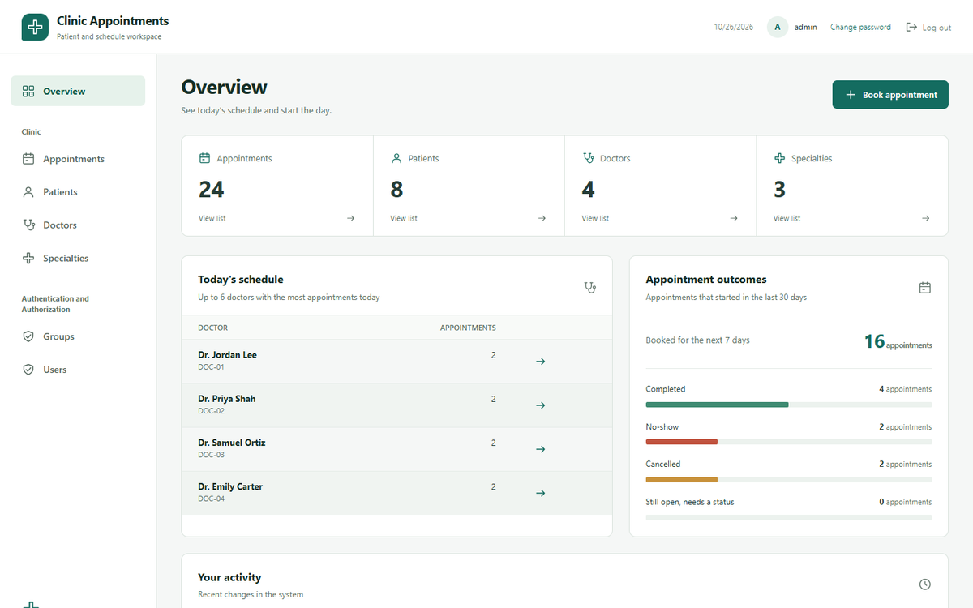Viewport: 973px width, 608px height.
Task: Click the Change password link
Action: [x=860, y=28]
